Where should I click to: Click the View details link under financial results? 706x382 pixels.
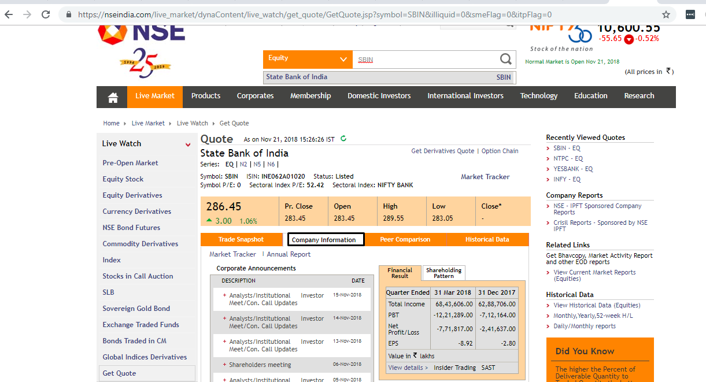[408, 368]
